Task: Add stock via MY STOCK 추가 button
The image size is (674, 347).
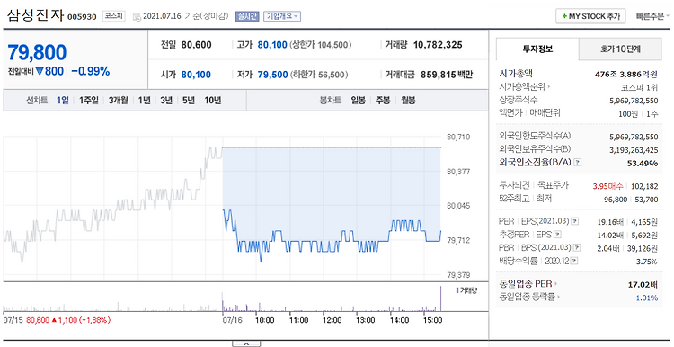Action: point(590,16)
